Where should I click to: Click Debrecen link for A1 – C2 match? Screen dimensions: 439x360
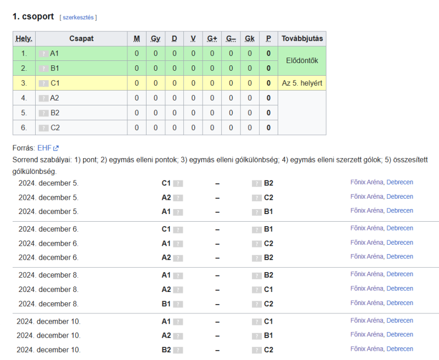pos(400,243)
